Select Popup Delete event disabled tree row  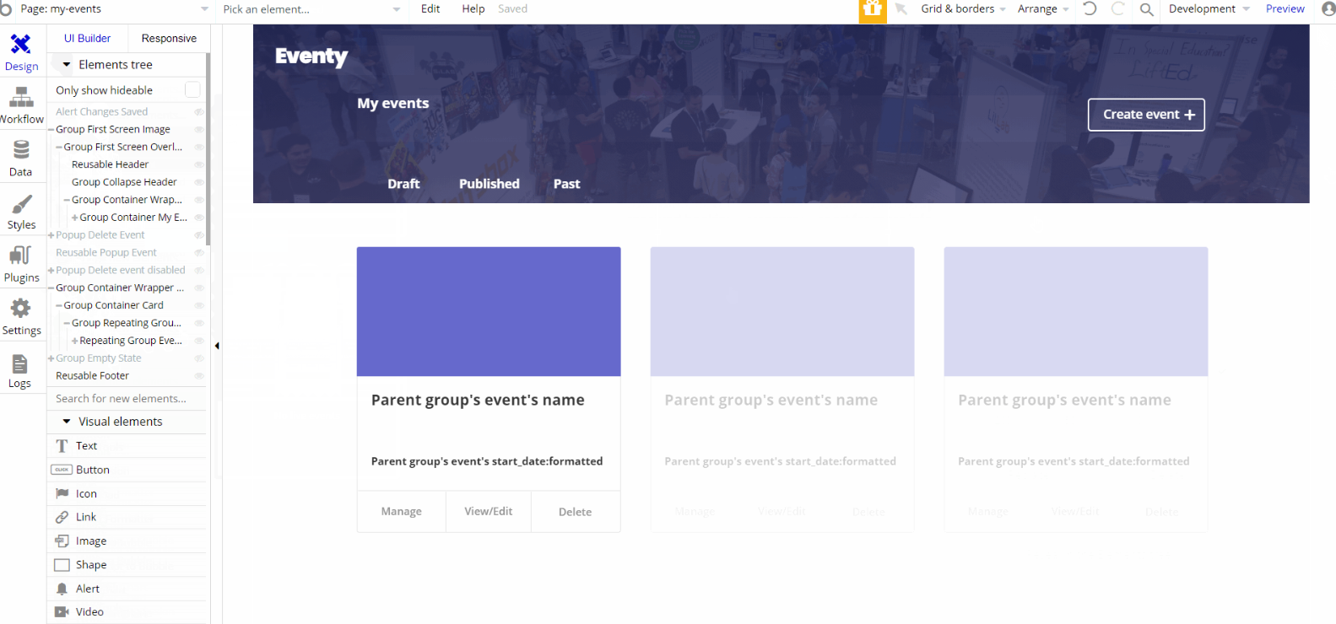point(121,271)
